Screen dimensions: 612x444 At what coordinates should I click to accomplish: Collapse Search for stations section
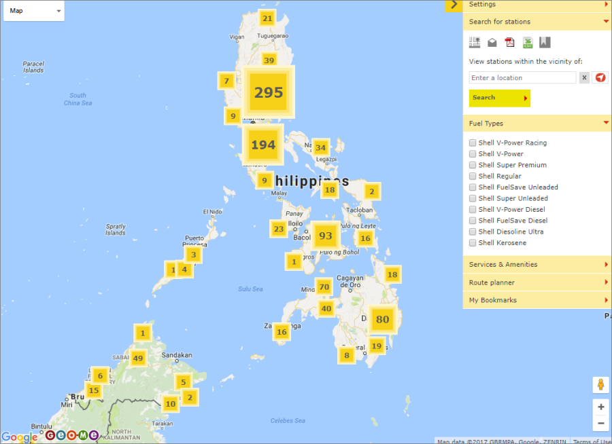[x=537, y=22]
